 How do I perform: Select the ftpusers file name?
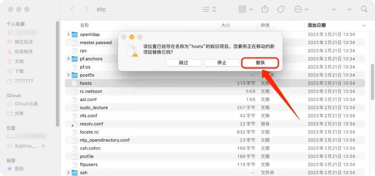coord(89,165)
